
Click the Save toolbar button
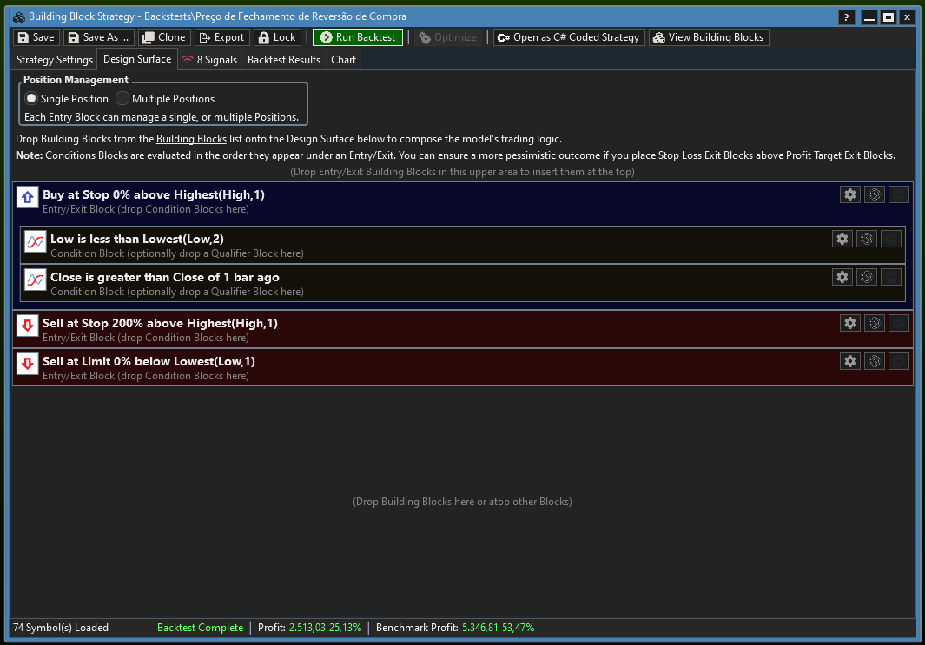(36, 37)
